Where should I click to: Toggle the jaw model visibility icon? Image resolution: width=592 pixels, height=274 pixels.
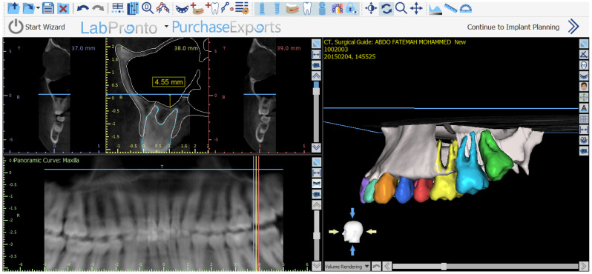292,8
